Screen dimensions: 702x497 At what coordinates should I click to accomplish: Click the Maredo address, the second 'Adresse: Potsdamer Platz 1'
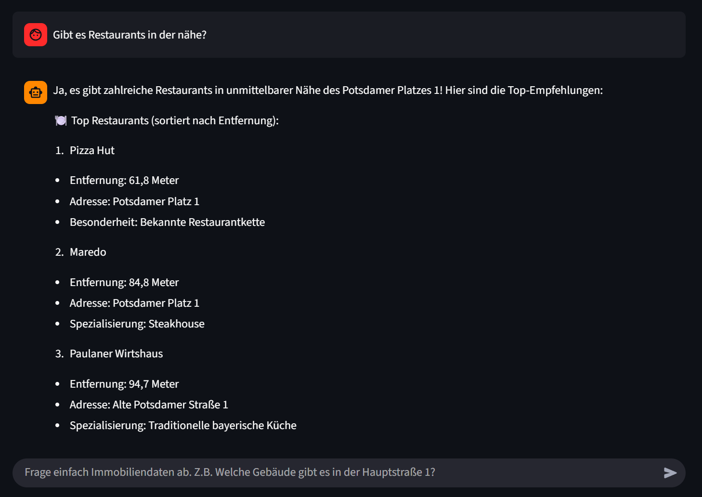[x=134, y=303]
